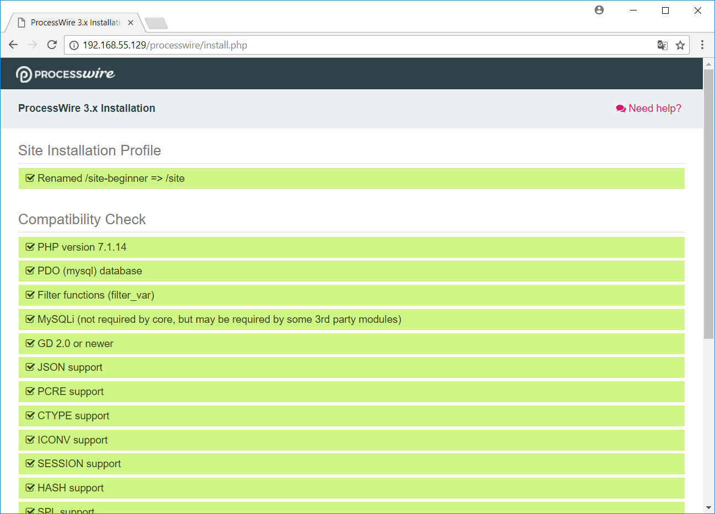The height and width of the screenshot is (514, 715).
Task: Click check icon beside GD 2.0 or newer
Action: tap(30, 343)
